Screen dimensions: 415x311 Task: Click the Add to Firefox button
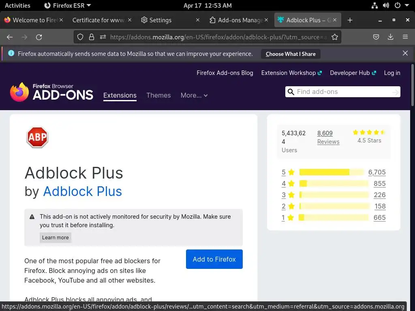coord(214,259)
